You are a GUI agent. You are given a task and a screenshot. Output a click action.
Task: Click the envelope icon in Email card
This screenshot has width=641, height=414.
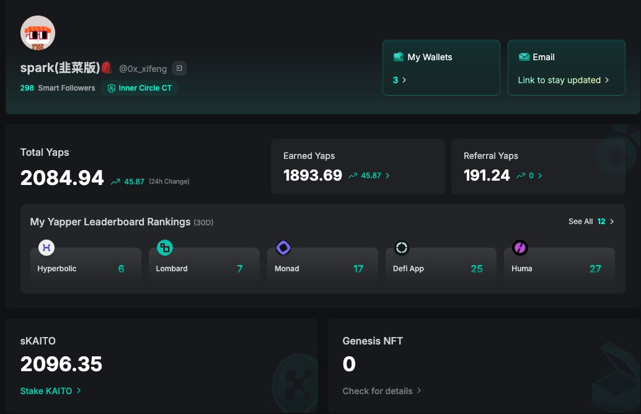[524, 57]
